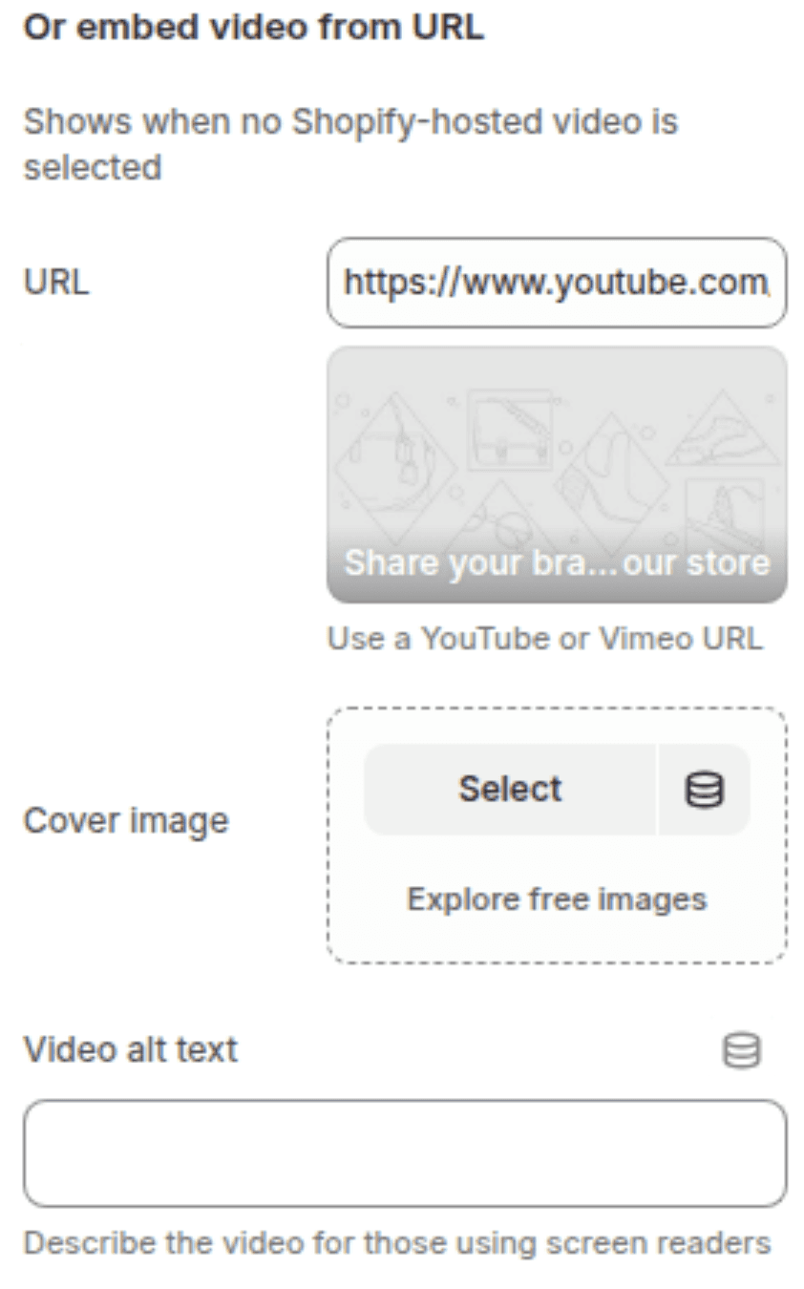Image resolution: width=804 pixels, height=1289 pixels.
Task: Click the end of the youtube.com URL text
Action: click(x=767, y=283)
